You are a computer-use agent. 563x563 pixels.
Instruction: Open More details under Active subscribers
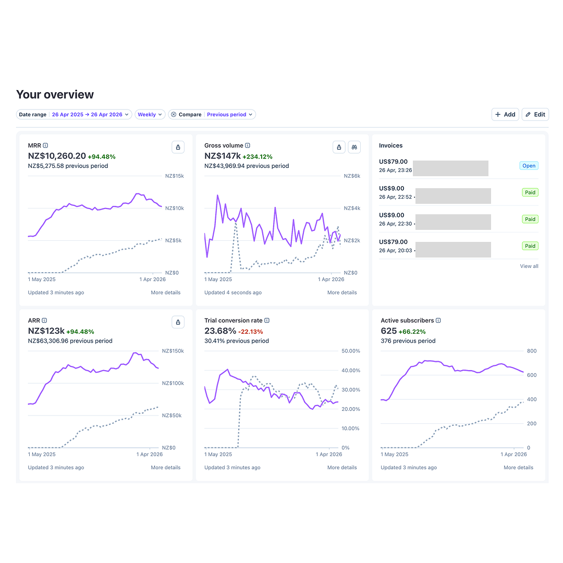pos(519,468)
